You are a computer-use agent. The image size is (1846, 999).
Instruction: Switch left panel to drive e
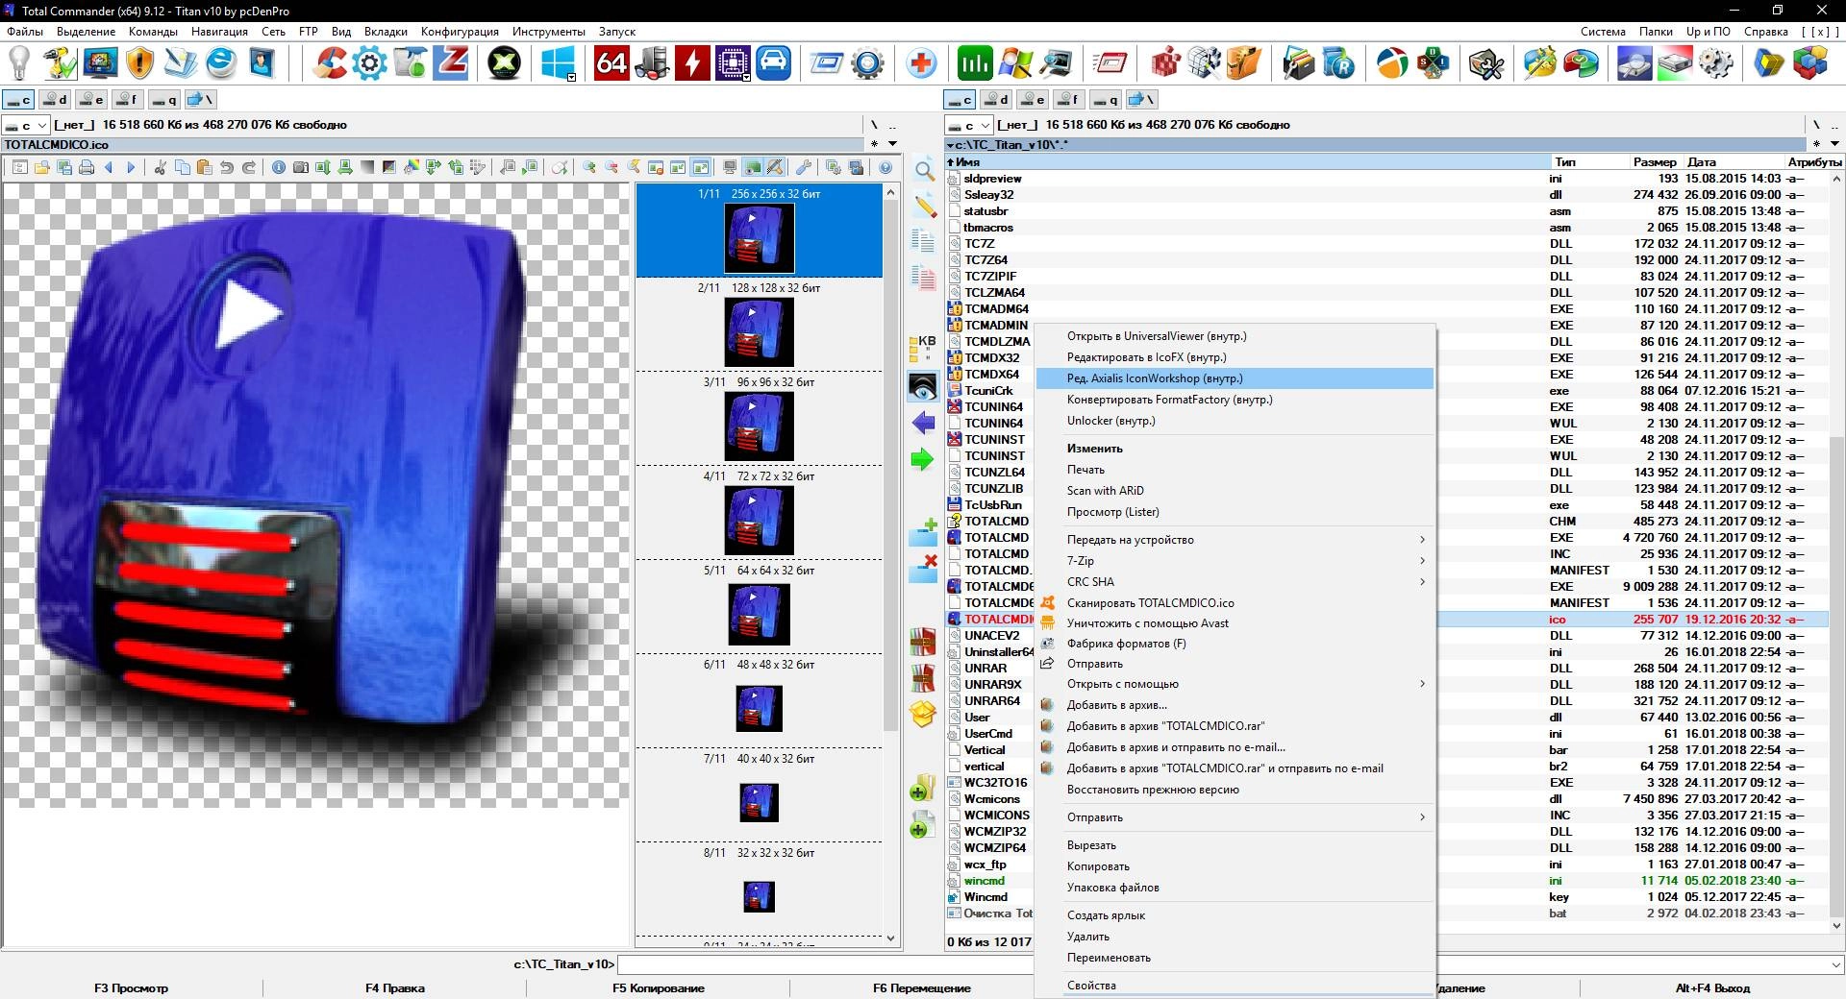[x=91, y=99]
